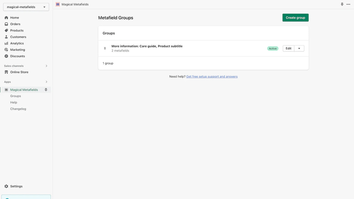
Task: Select the Marketing icon
Action: click(6, 49)
